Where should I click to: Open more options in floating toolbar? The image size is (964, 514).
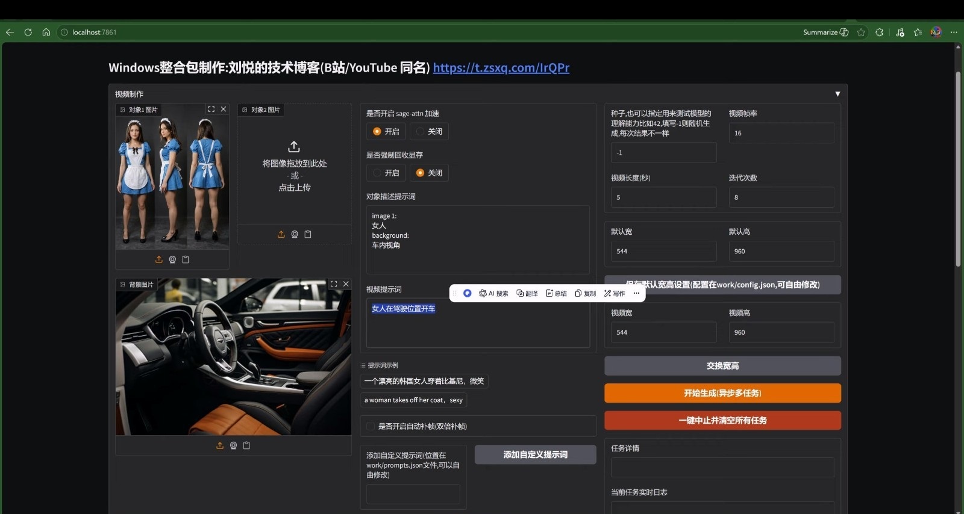[x=636, y=293]
